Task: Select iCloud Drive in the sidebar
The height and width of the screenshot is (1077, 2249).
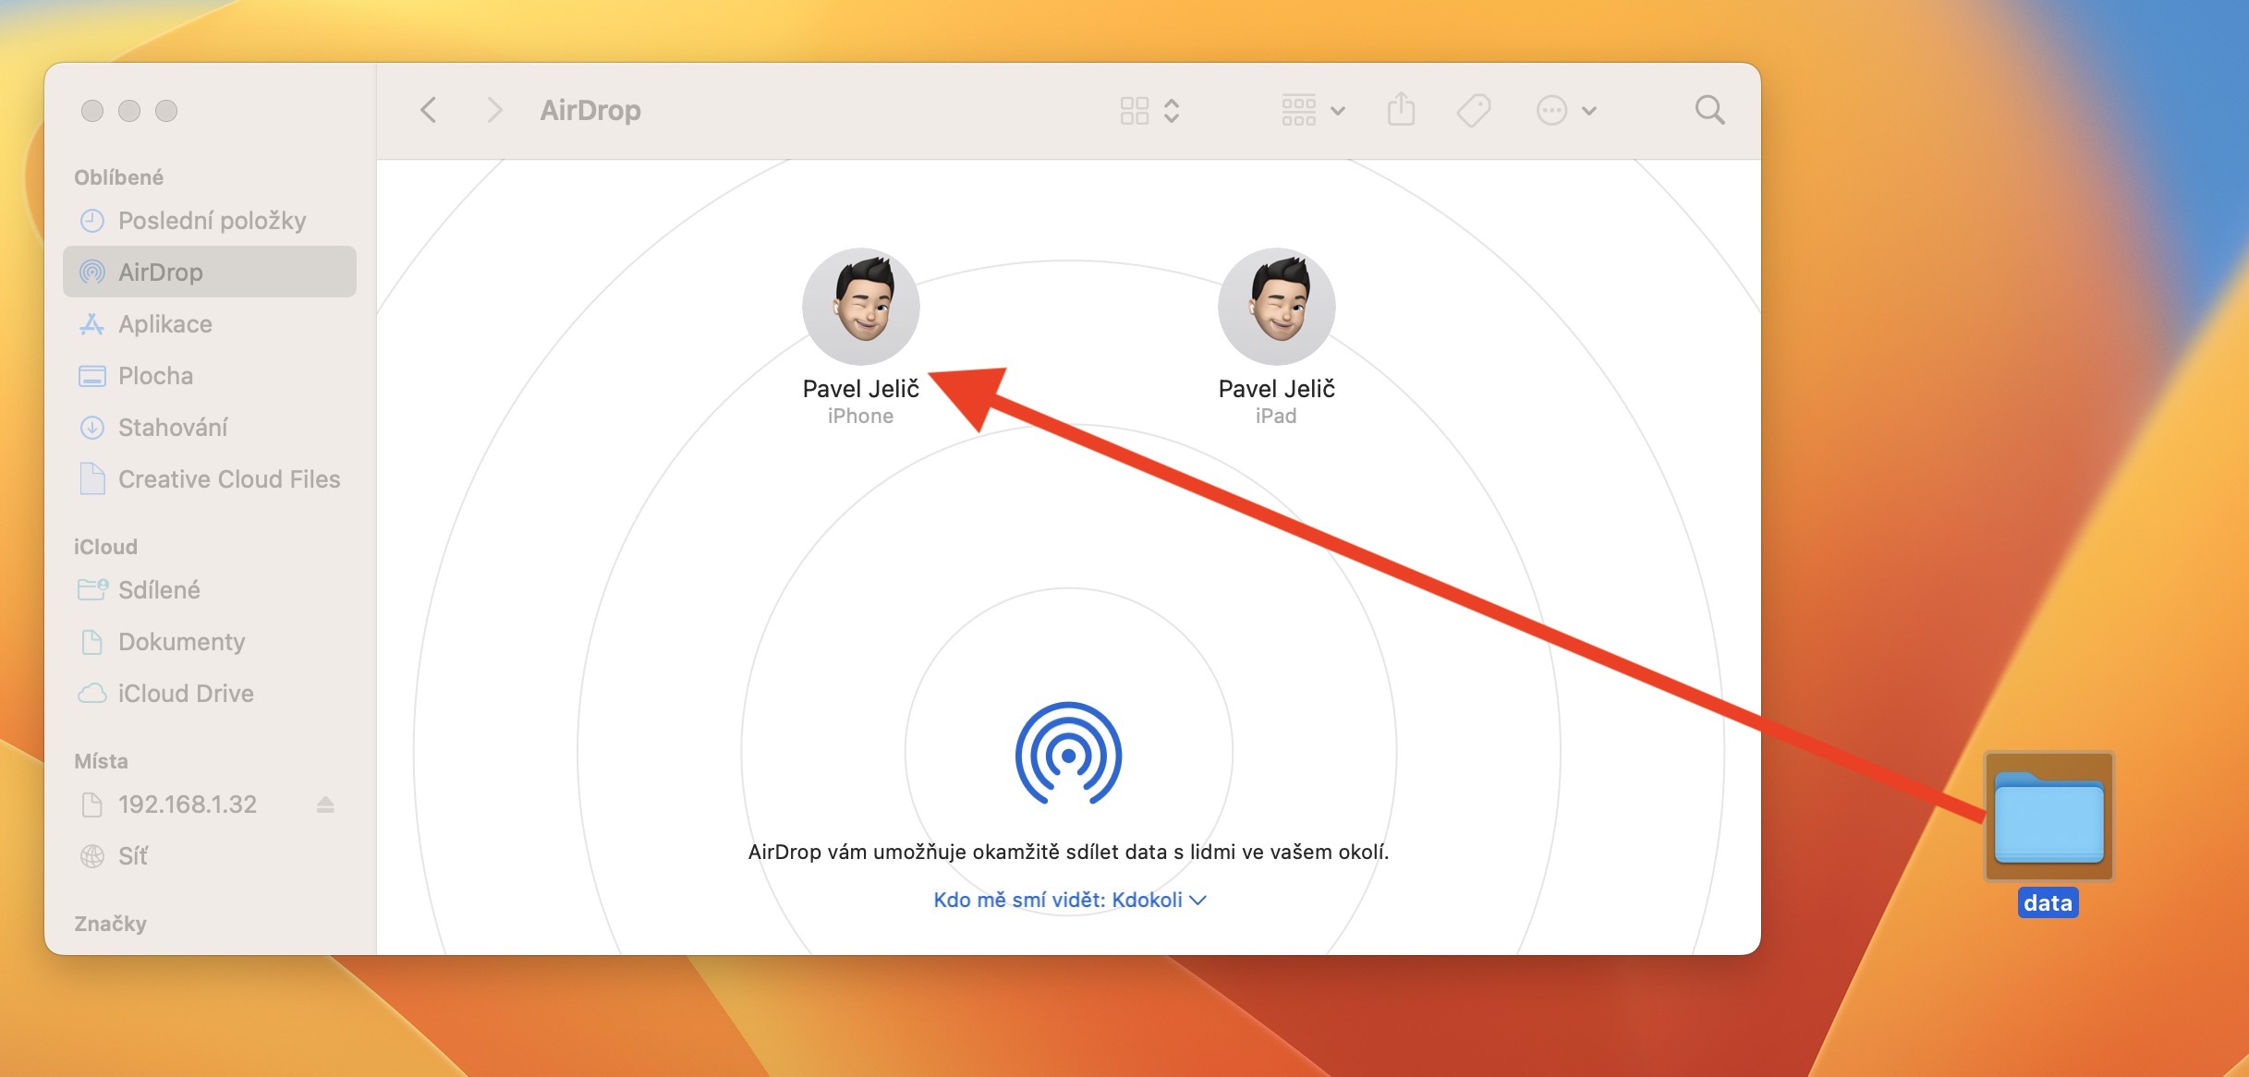Action: (x=185, y=694)
